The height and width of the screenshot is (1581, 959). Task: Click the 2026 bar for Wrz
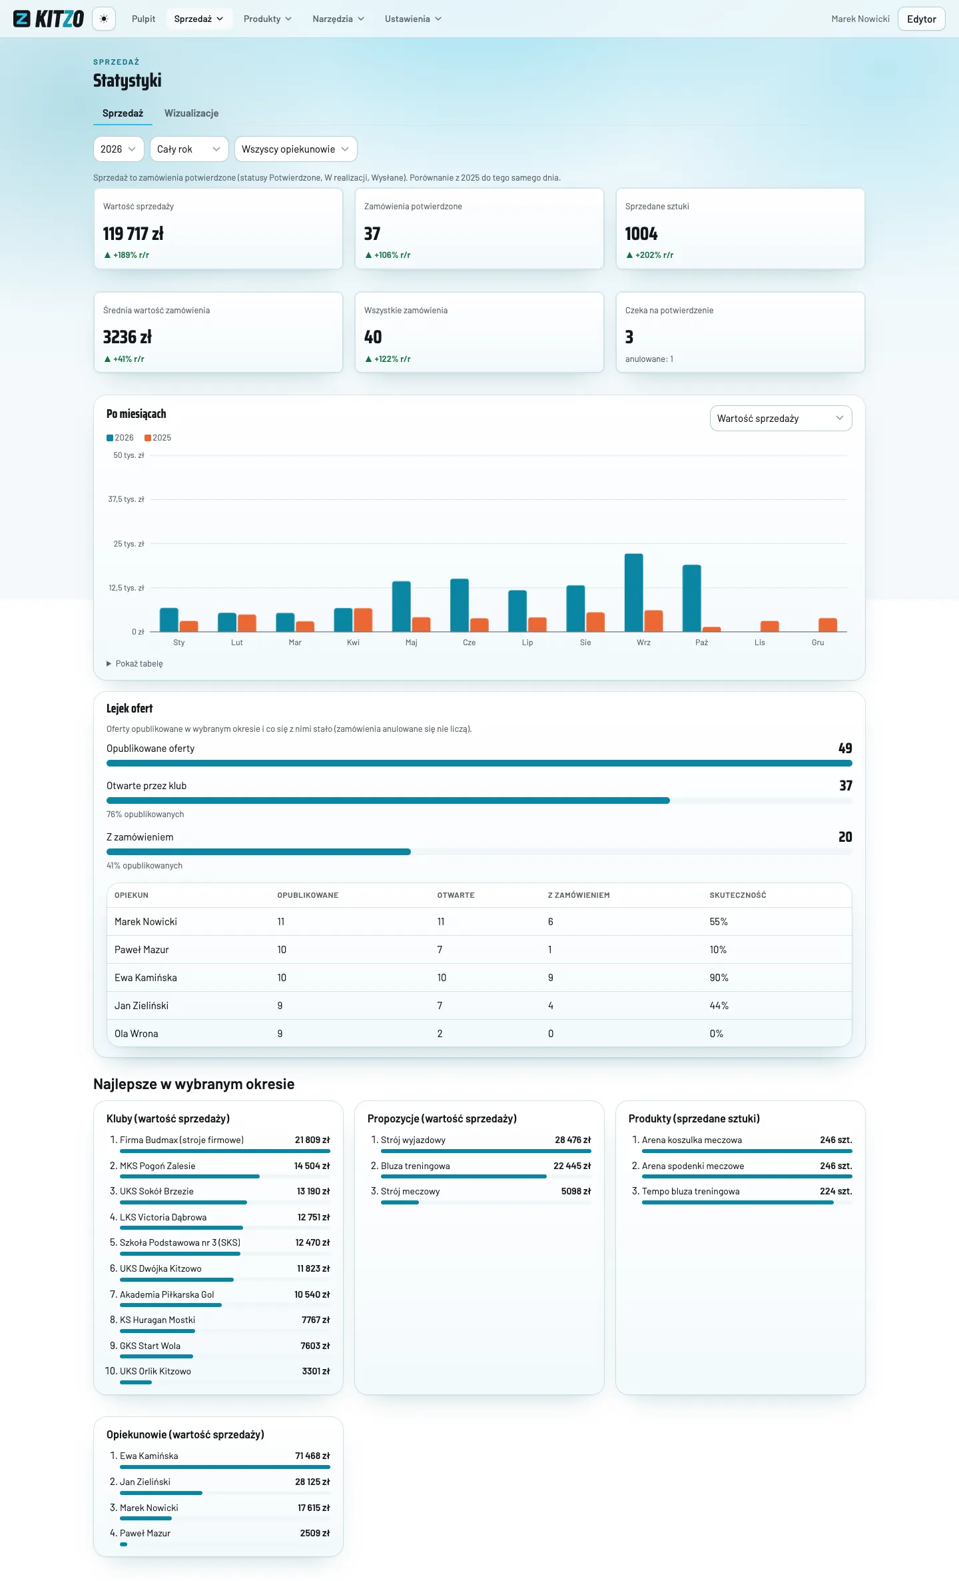(x=634, y=593)
